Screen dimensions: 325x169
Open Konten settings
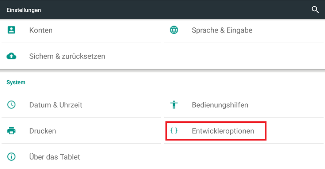coord(81,30)
